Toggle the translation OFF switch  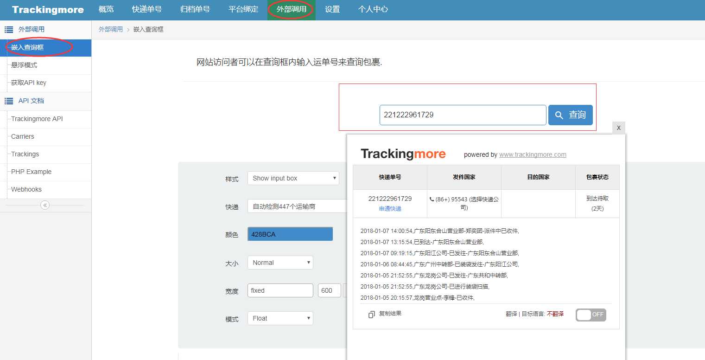tap(591, 315)
